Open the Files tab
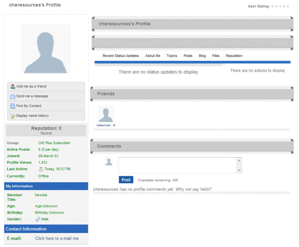Image resolution: width=299 pixels, height=247 pixels. [x=216, y=56]
